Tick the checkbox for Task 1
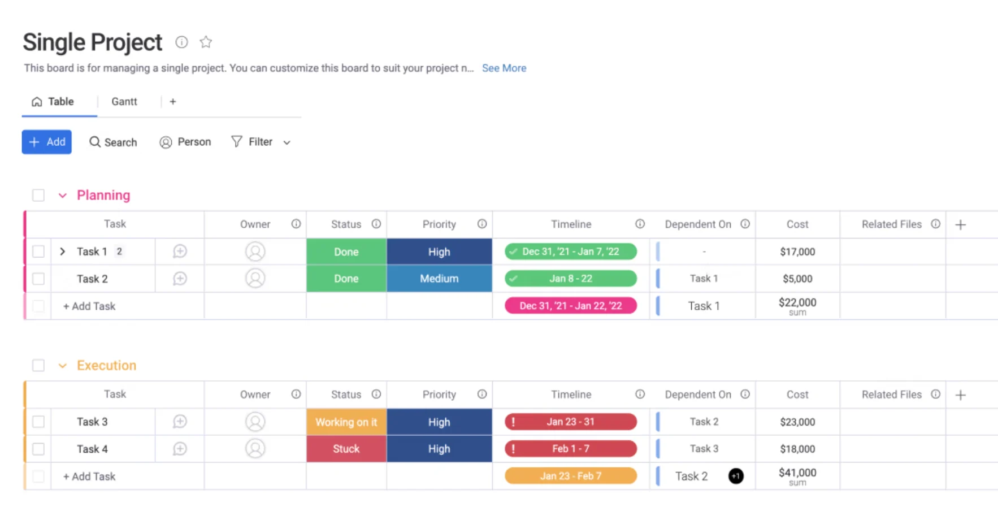 (x=38, y=252)
